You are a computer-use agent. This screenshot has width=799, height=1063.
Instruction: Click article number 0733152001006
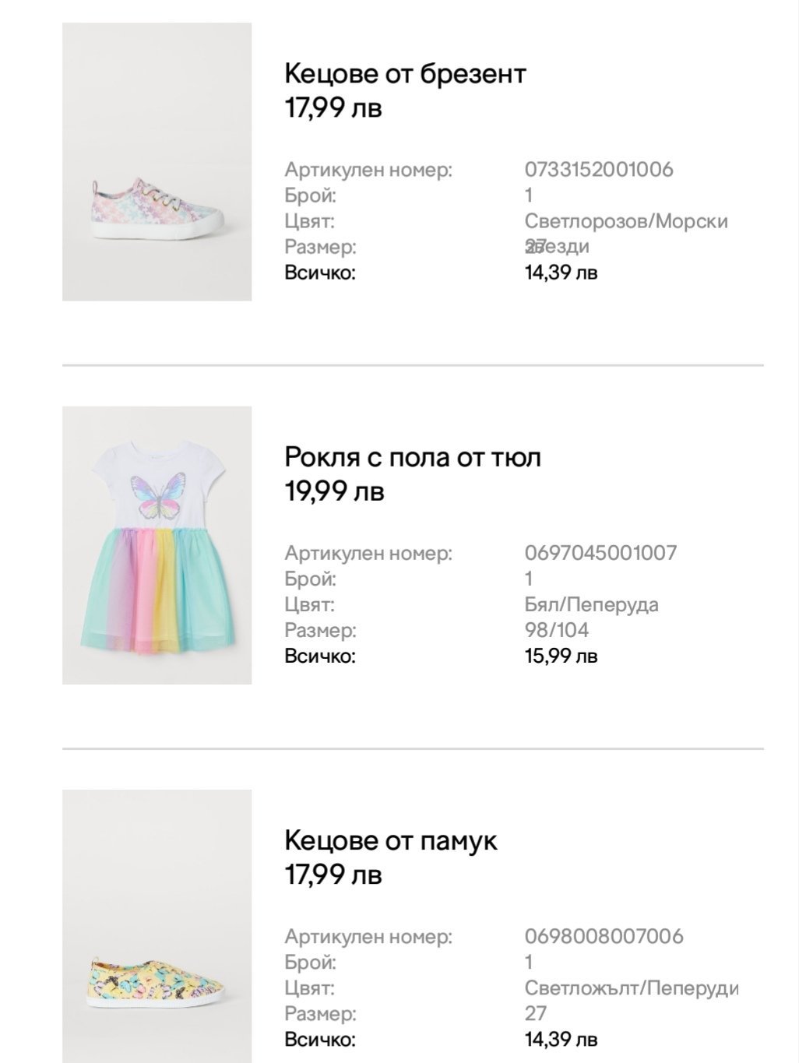click(599, 169)
